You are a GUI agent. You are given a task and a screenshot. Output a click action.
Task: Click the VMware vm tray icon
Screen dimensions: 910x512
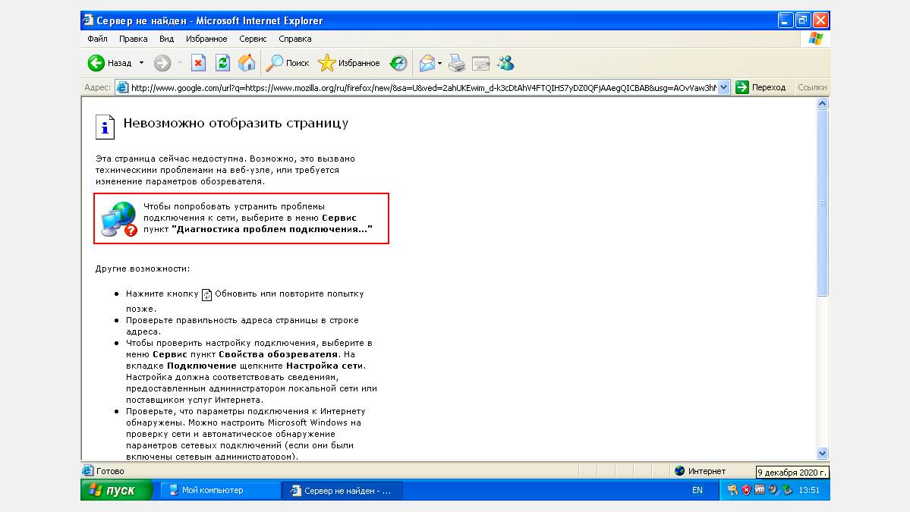coord(760,490)
